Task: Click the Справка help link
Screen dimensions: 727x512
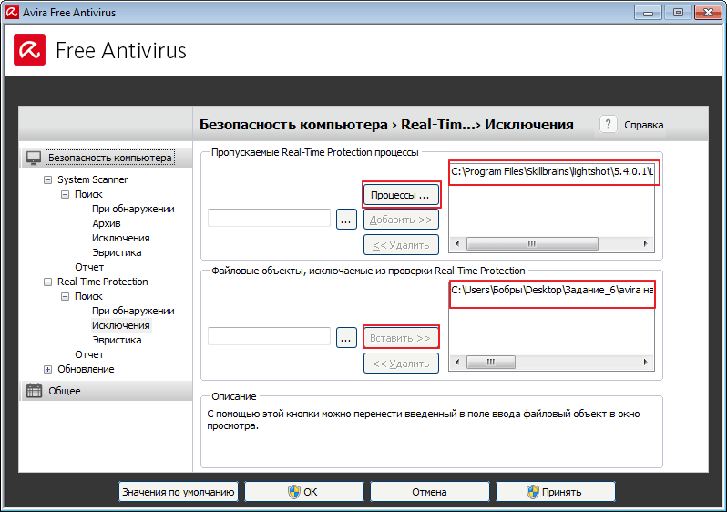Action: 643,125
